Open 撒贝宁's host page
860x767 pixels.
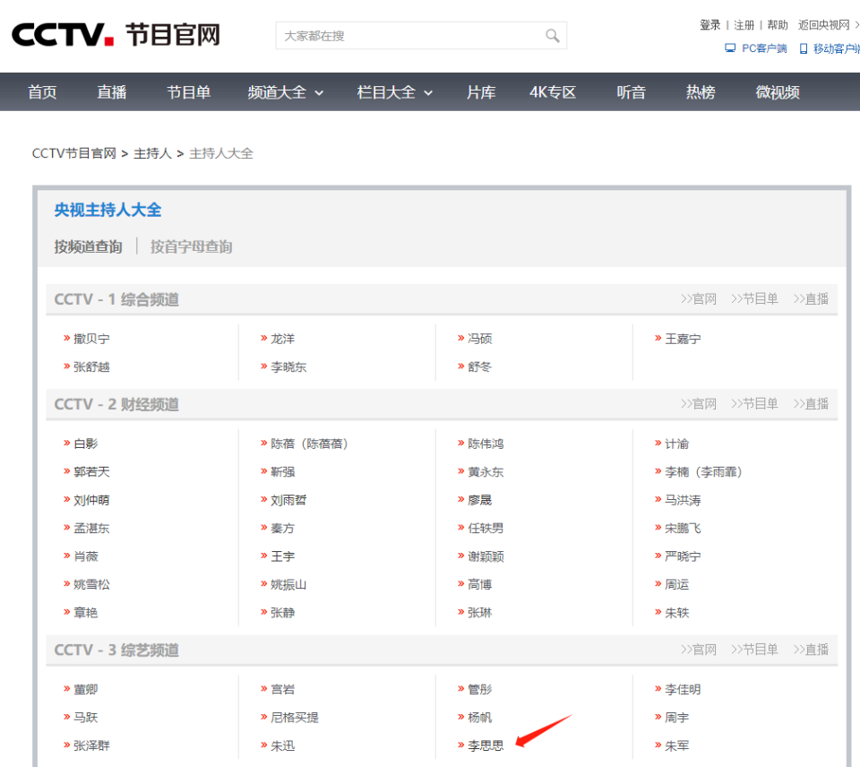(x=94, y=338)
